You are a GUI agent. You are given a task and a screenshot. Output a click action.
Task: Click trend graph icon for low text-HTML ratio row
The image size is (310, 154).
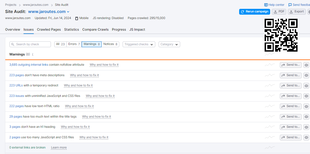(270, 106)
